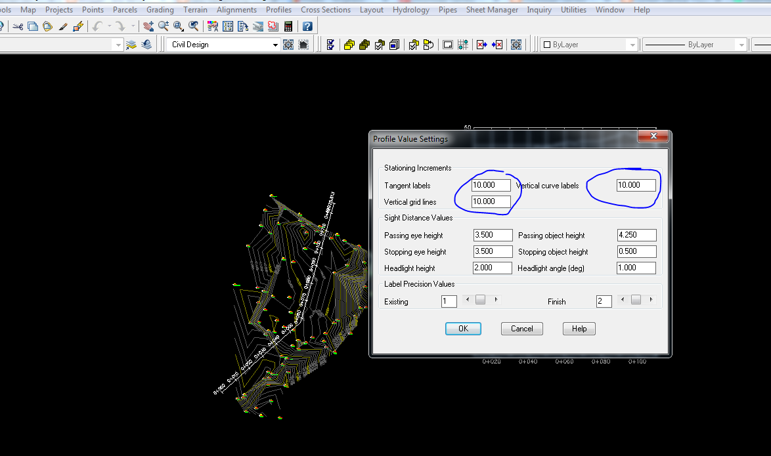Click the OK button in Profile Value Settings
This screenshot has height=456, width=771.
point(463,328)
